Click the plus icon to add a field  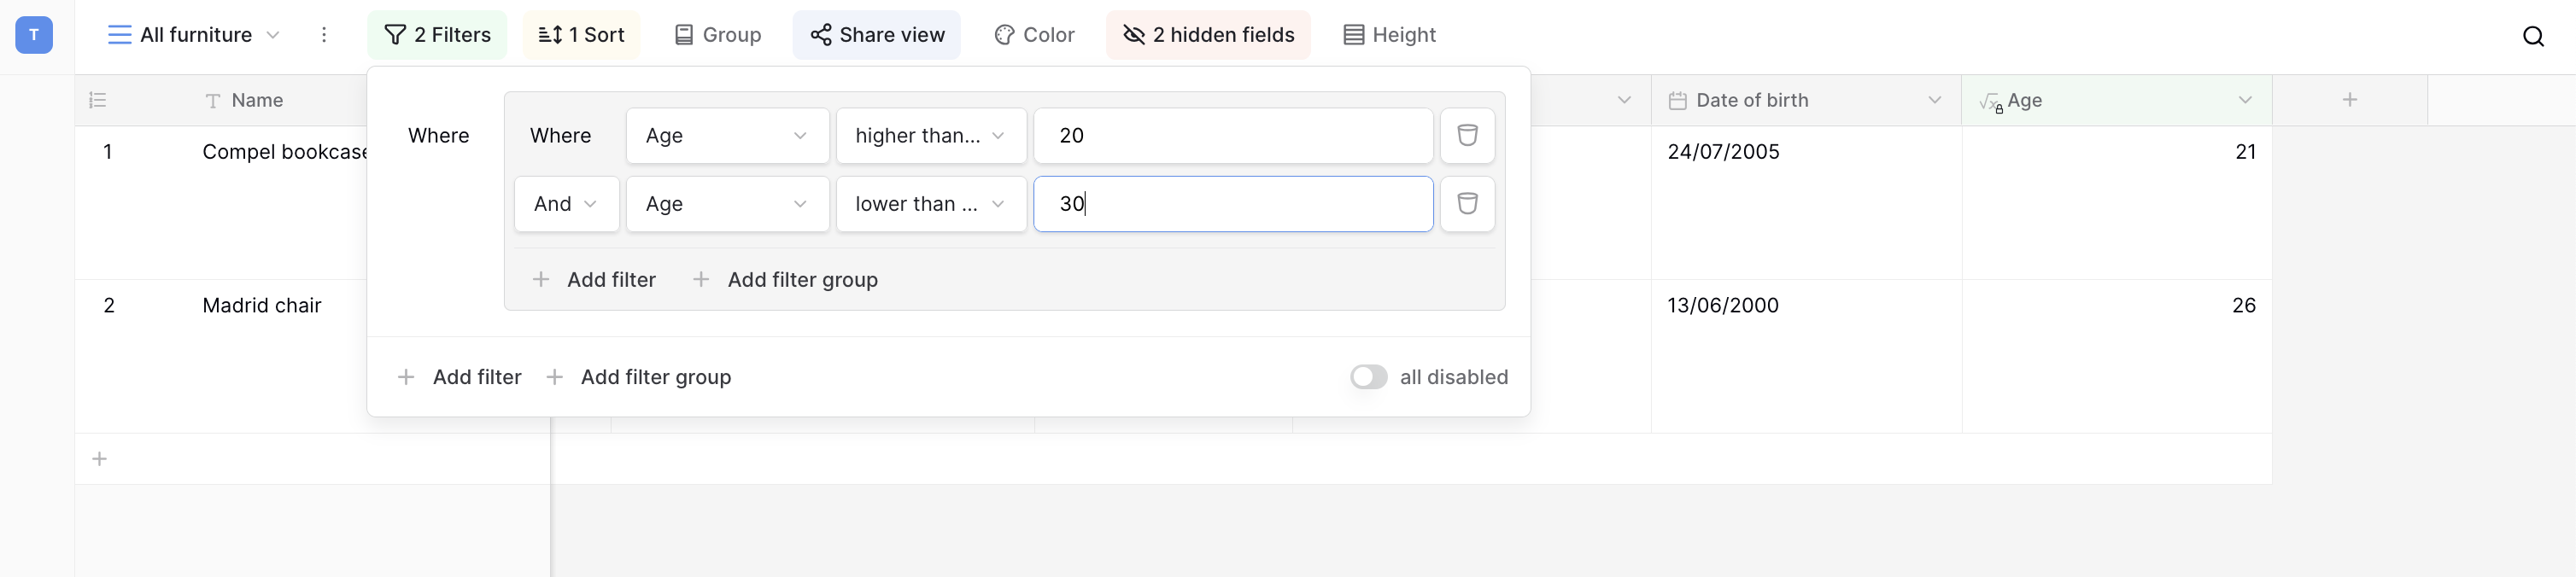pos(2349,100)
